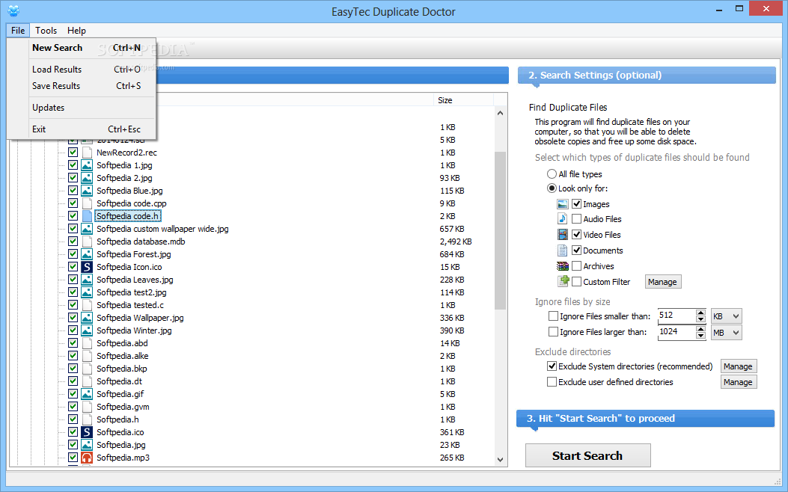
Task: Open the KB size unit dropdown
Action: [726, 316]
